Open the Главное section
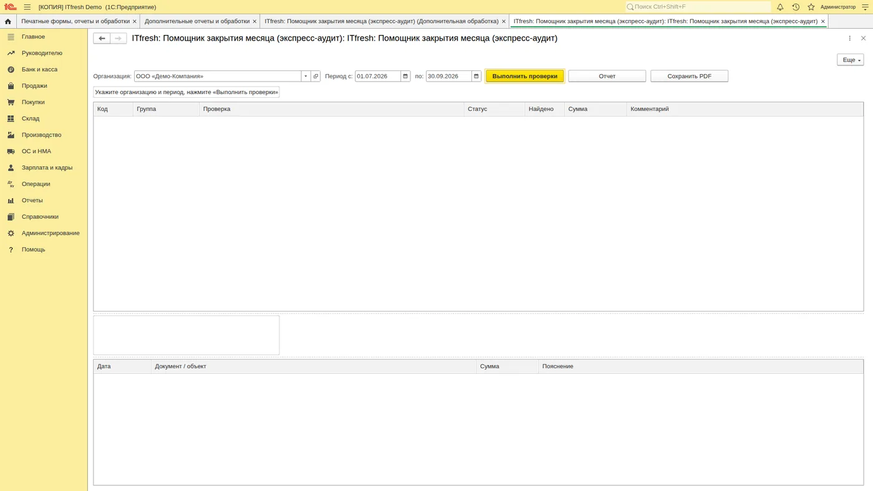The height and width of the screenshot is (491, 873). [33, 37]
